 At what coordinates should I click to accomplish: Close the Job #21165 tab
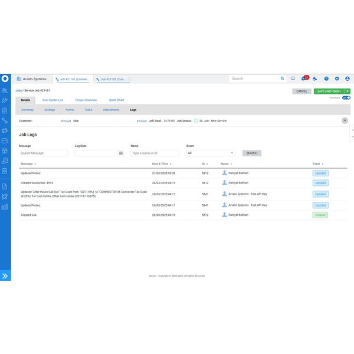130,79
